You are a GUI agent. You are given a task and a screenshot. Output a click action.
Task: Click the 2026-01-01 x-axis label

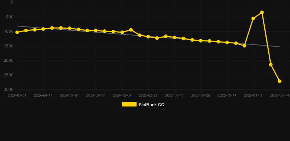[x=253, y=95]
